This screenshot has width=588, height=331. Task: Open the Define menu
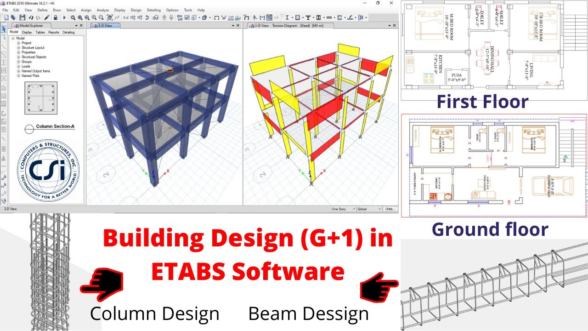[x=42, y=10]
